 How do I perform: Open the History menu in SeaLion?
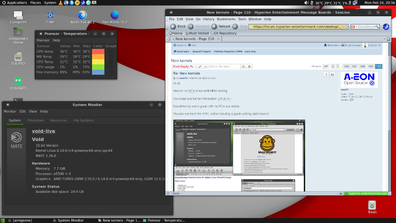pyautogui.click(x=208, y=19)
